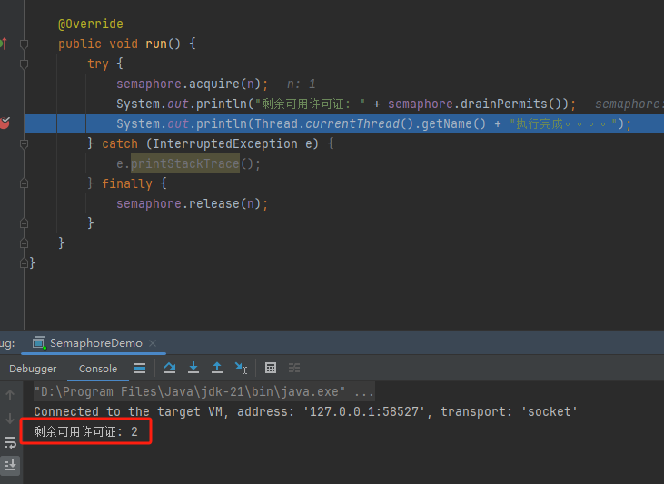The image size is (664, 484).
Task: Click the Scroll to End console icon
Action: (10, 465)
